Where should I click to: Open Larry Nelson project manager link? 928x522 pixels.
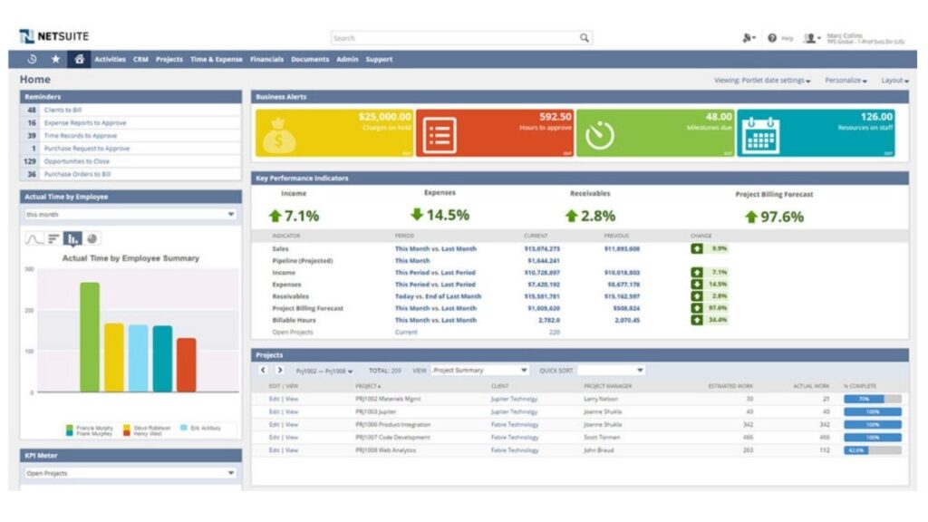tap(601, 399)
